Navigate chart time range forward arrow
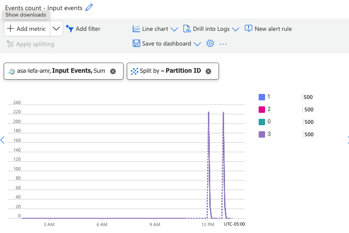Image resolution: width=349 pixels, height=233 pixels. tap(348, 140)
